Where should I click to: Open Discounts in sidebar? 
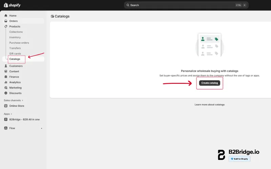click(x=15, y=93)
